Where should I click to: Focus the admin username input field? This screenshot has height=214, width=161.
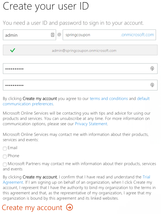(29, 35)
